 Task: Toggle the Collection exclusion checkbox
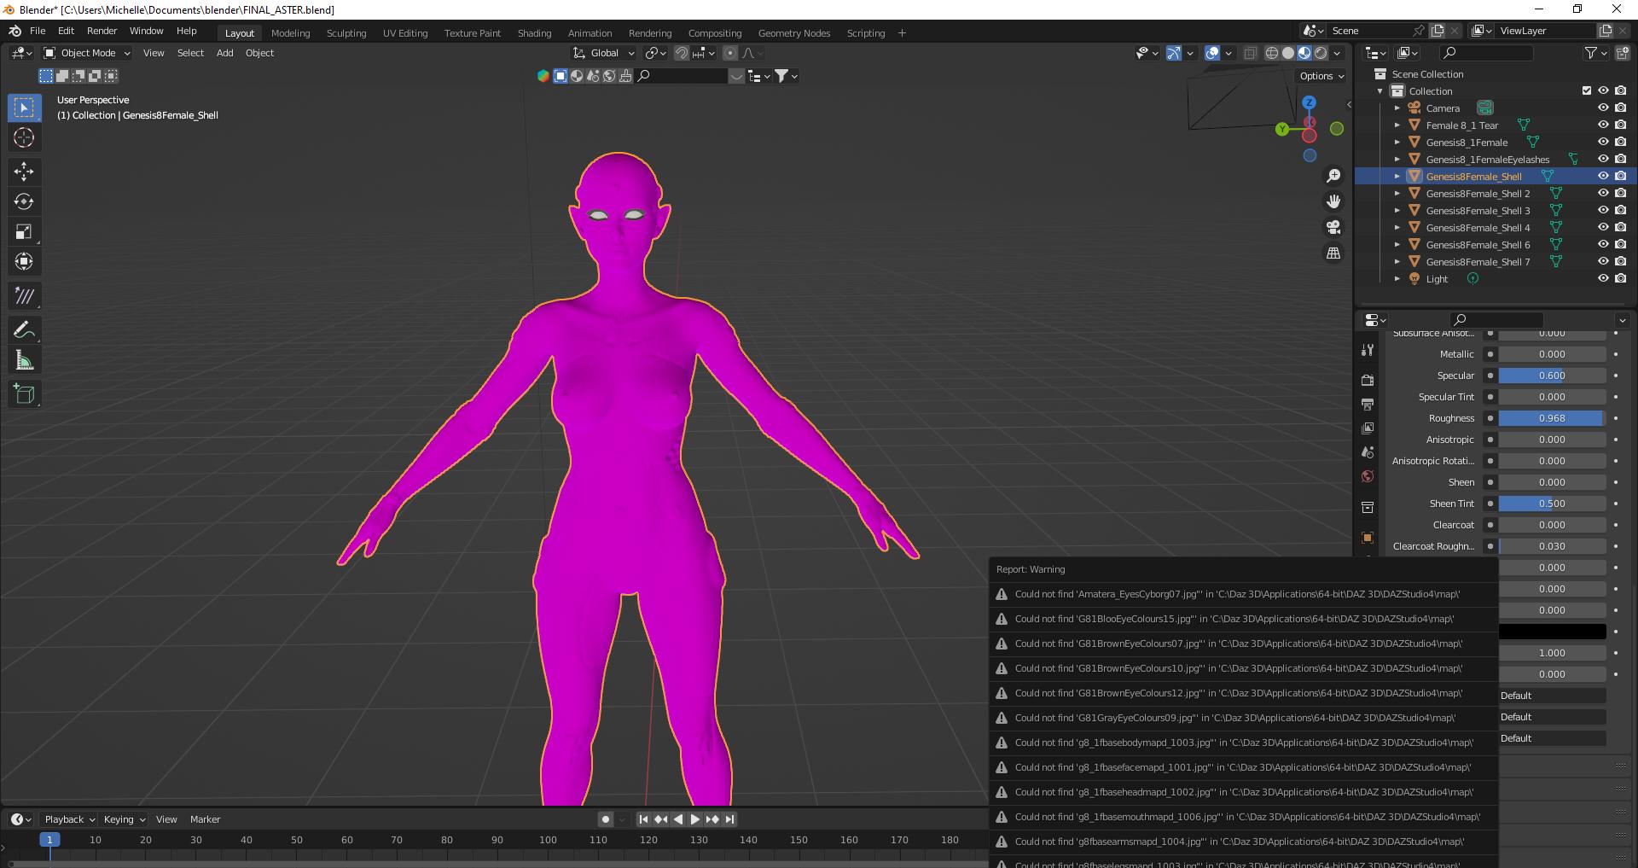(x=1586, y=90)
